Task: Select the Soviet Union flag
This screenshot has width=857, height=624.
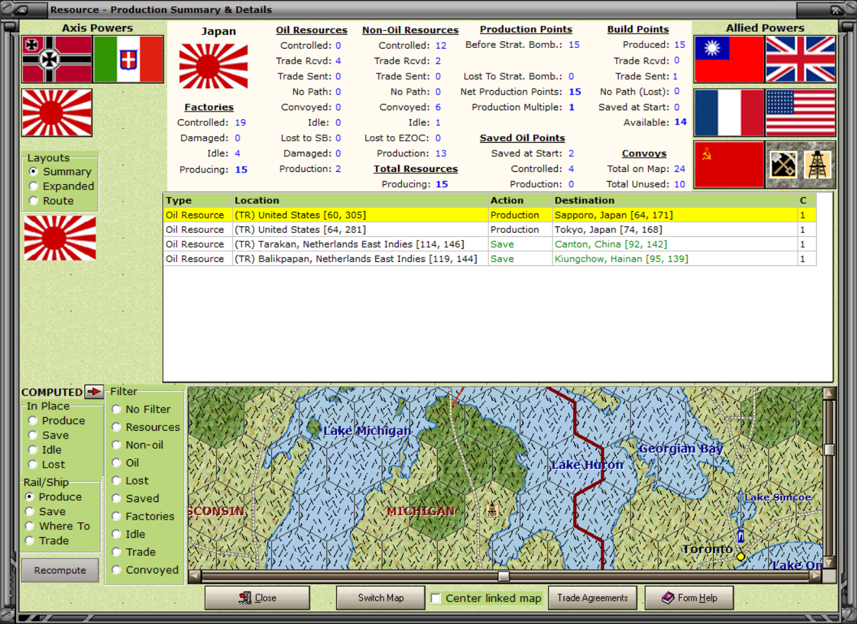Action: click(x=728, y=165)
